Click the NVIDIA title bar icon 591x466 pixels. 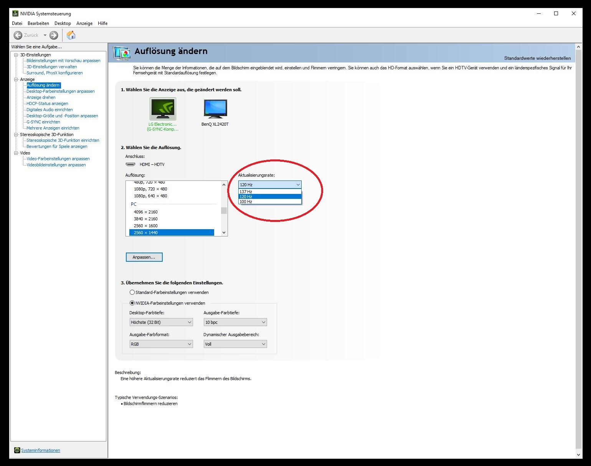pos(15,13)
